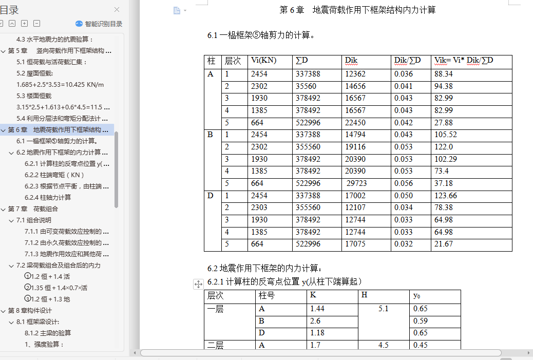Click the column B label cell
The image size is (533, 360).
coord(213,160)
